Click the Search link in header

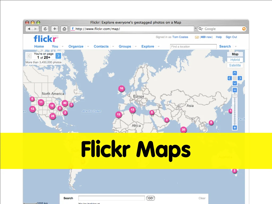point(225,46)
